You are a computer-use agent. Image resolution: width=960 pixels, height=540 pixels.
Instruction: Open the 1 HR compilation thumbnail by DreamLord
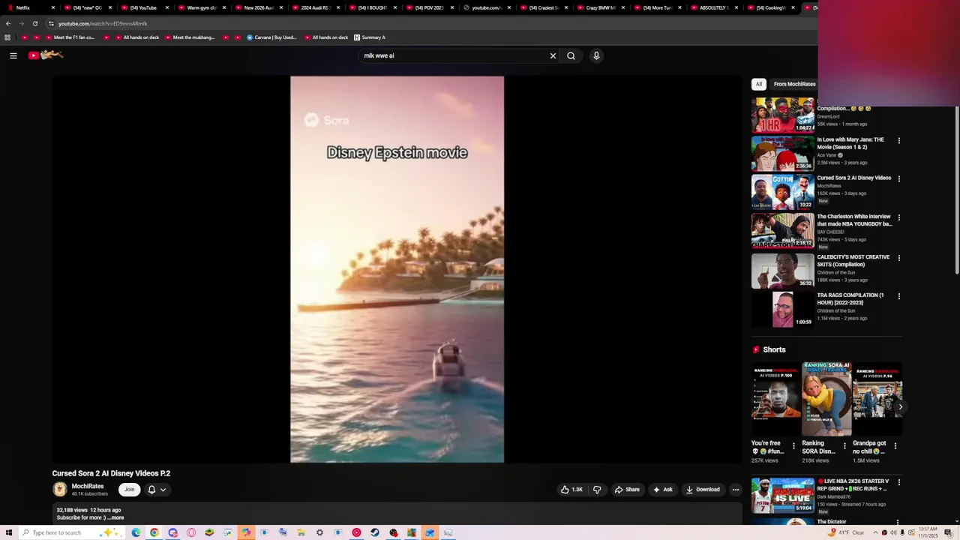click(782, 115)
